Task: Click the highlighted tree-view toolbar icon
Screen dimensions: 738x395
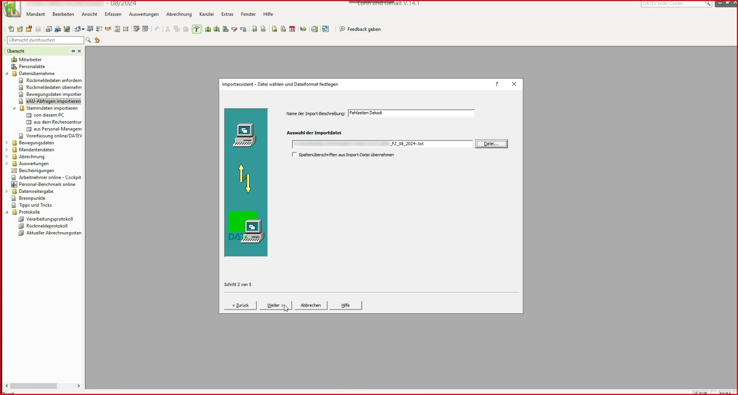Action: [197, 29]
